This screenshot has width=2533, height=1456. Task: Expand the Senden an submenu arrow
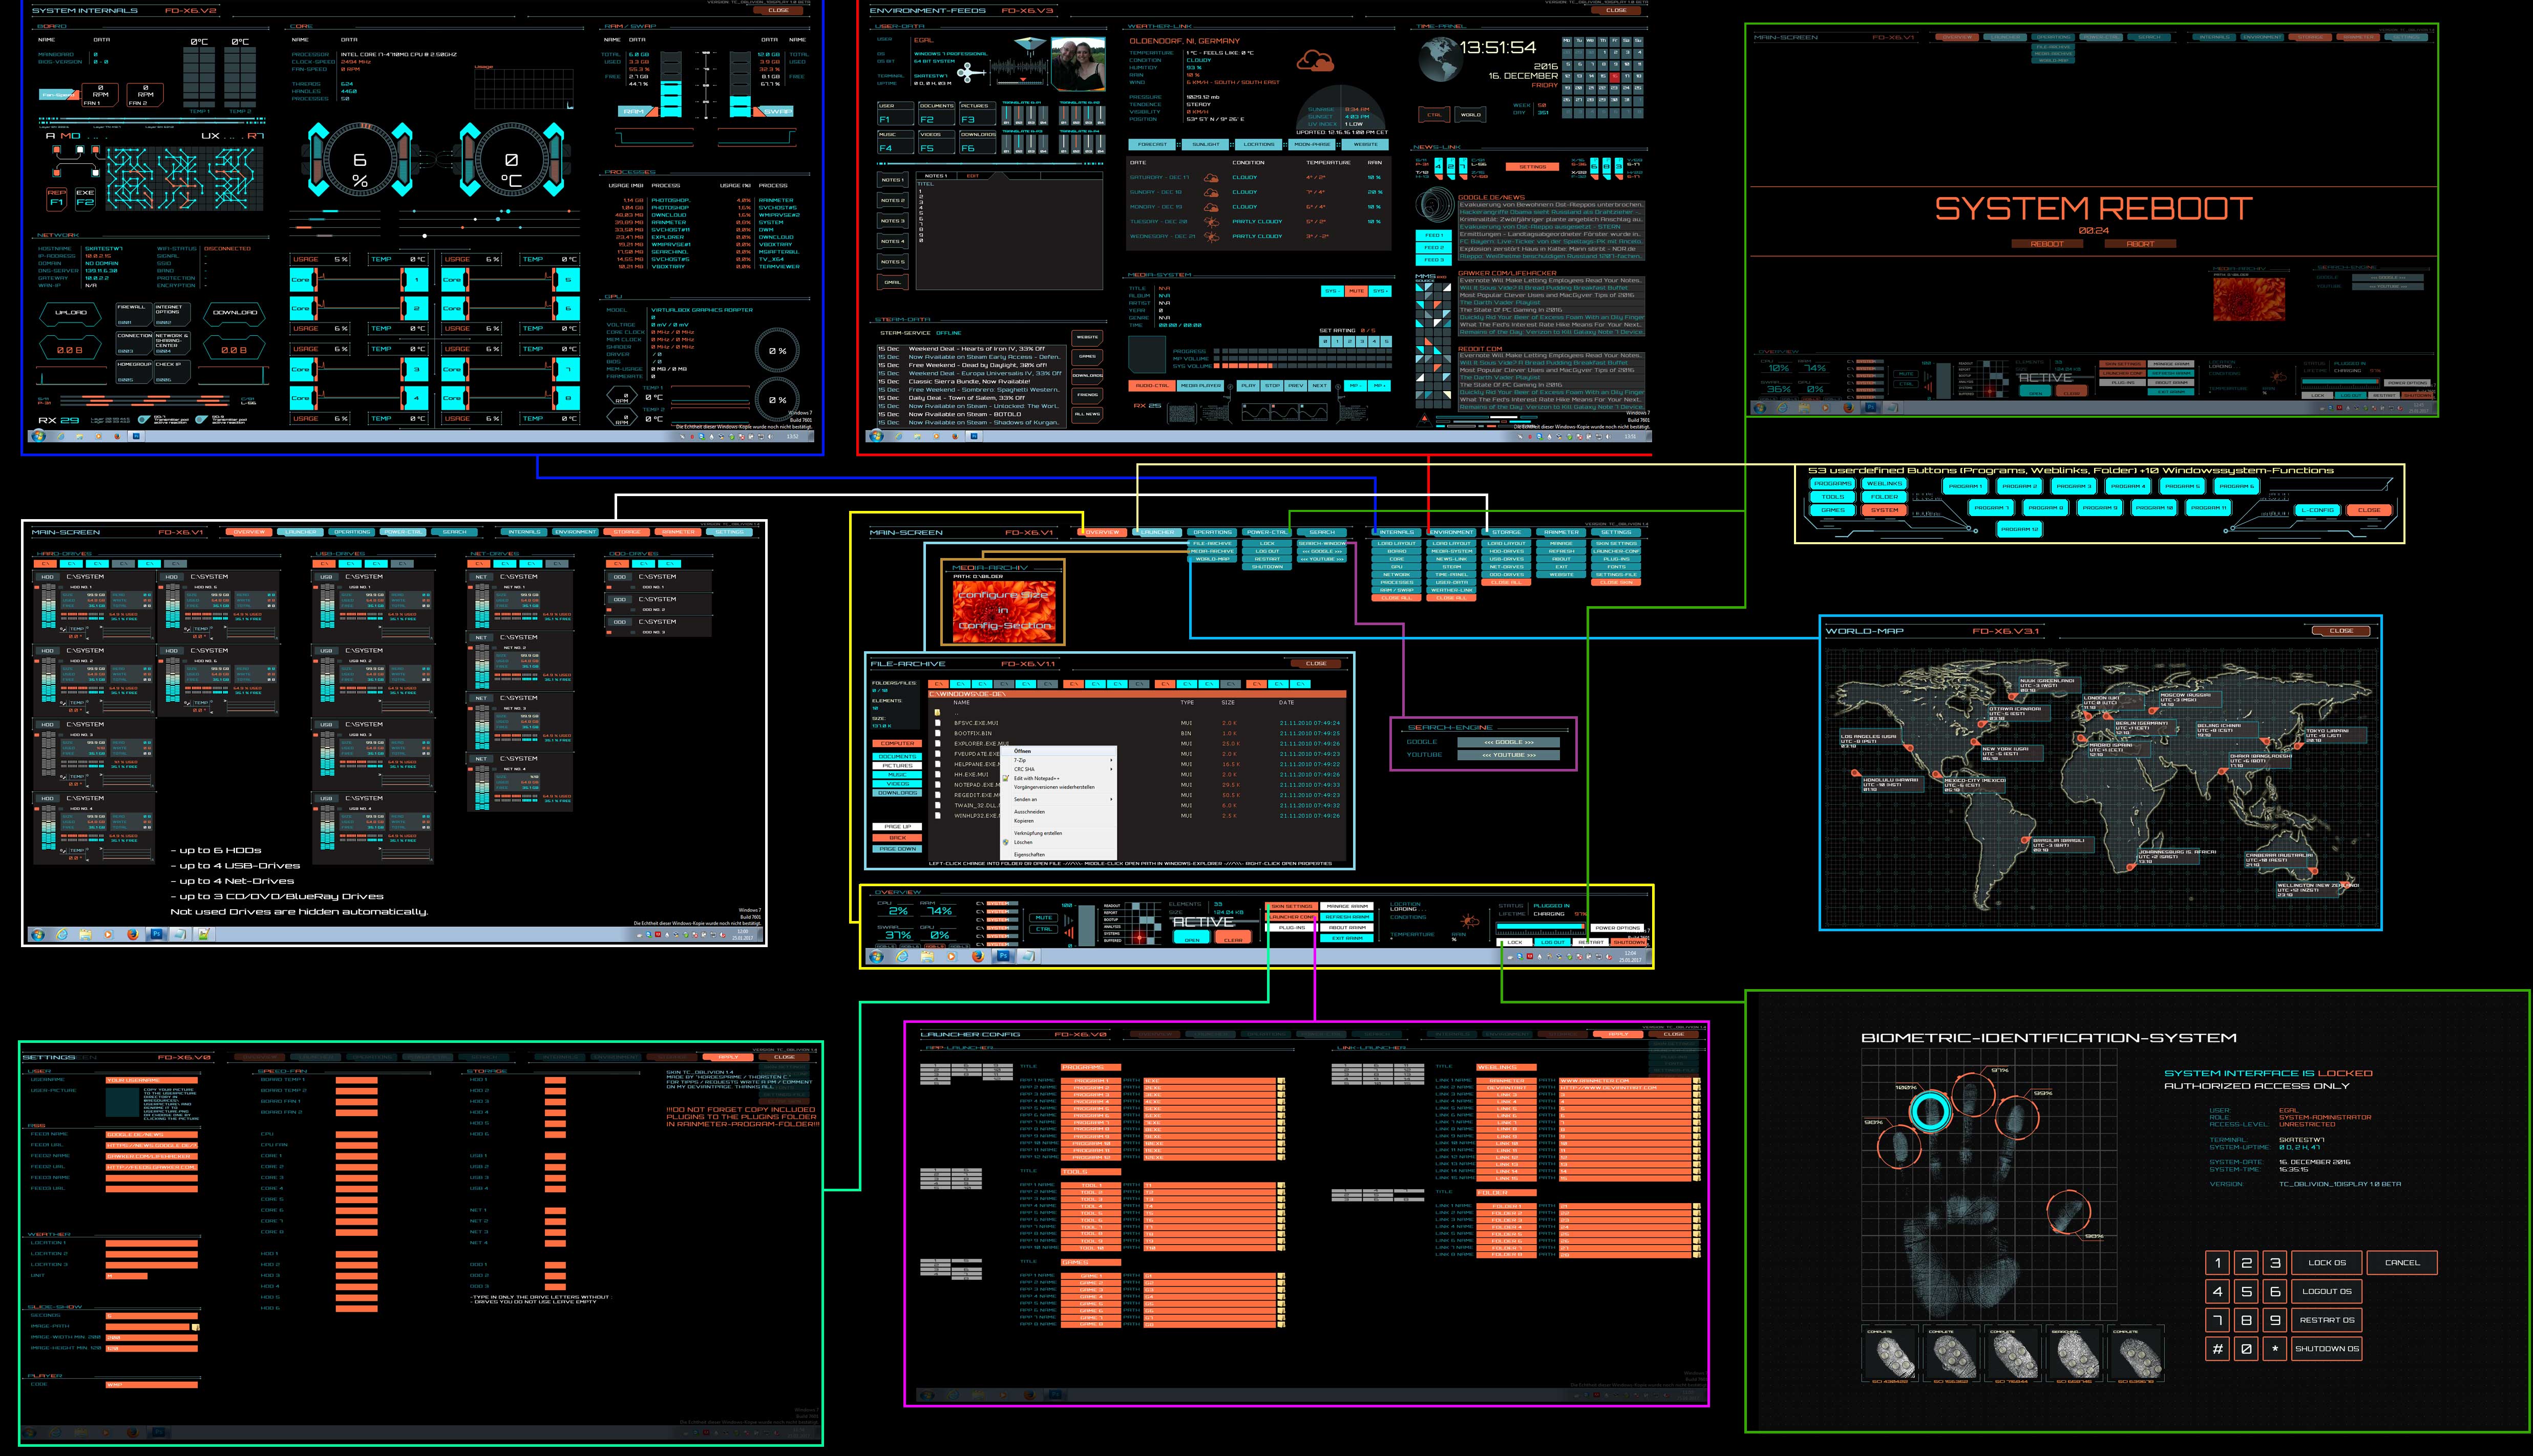(x=1111, y=799)
